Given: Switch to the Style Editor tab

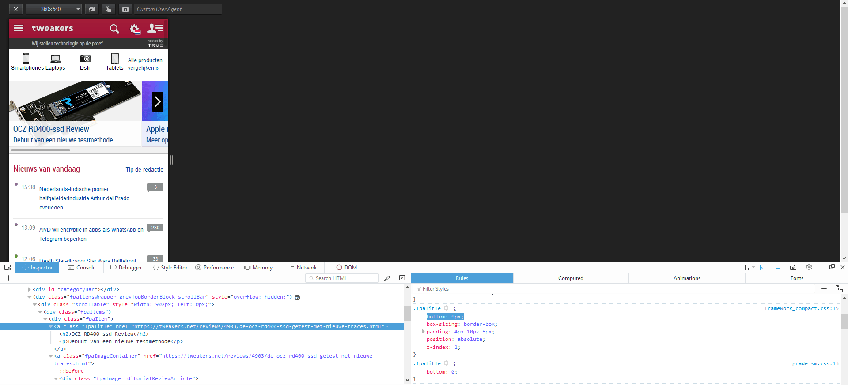Looking at the screenshot, I should point(170,267).
